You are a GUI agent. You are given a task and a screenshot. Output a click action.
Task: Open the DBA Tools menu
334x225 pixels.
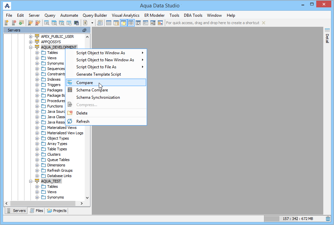[x=193, y=15]
